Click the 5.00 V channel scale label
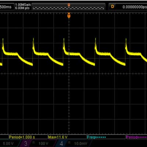 tap(8, 143)
